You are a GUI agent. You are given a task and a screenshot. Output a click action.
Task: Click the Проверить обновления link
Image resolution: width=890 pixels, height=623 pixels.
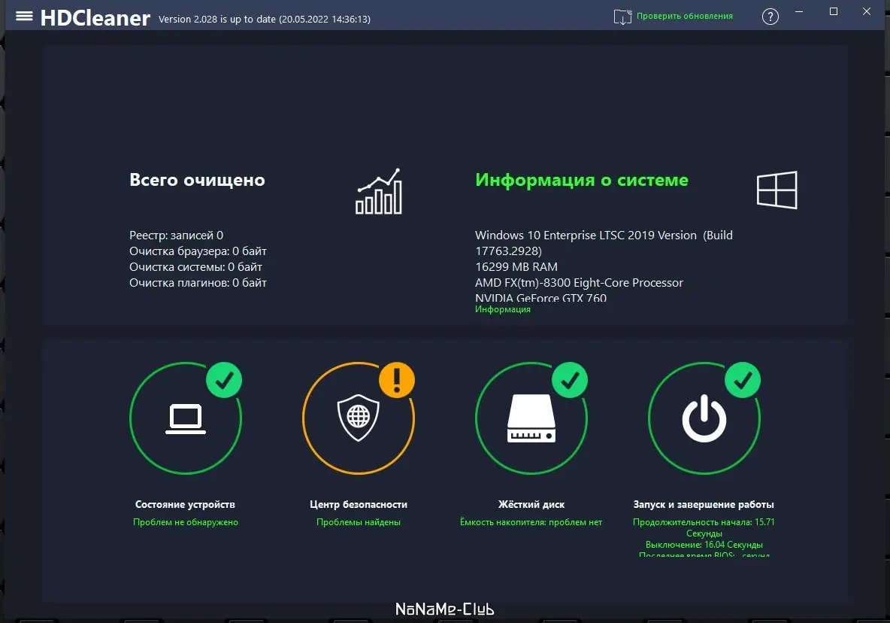point(685,16)
